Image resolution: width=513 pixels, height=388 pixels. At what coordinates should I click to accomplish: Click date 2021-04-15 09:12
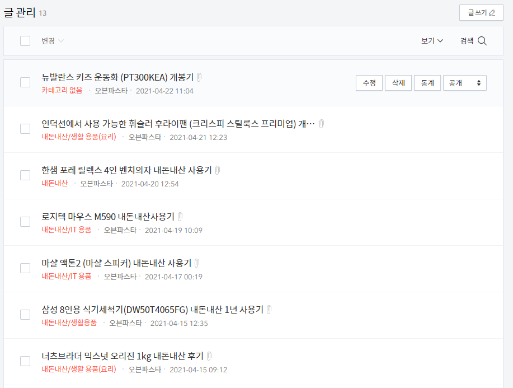pyautogui.click(x=198, y=370)
